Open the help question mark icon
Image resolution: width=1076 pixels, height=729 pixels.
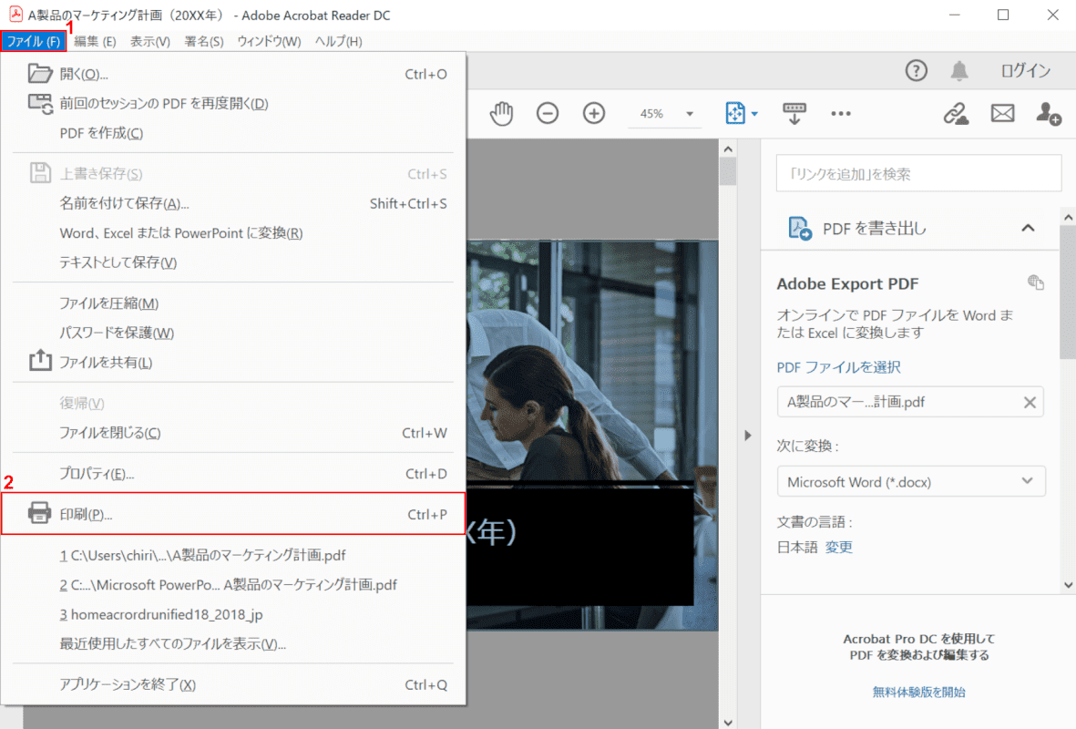point(917,70)
